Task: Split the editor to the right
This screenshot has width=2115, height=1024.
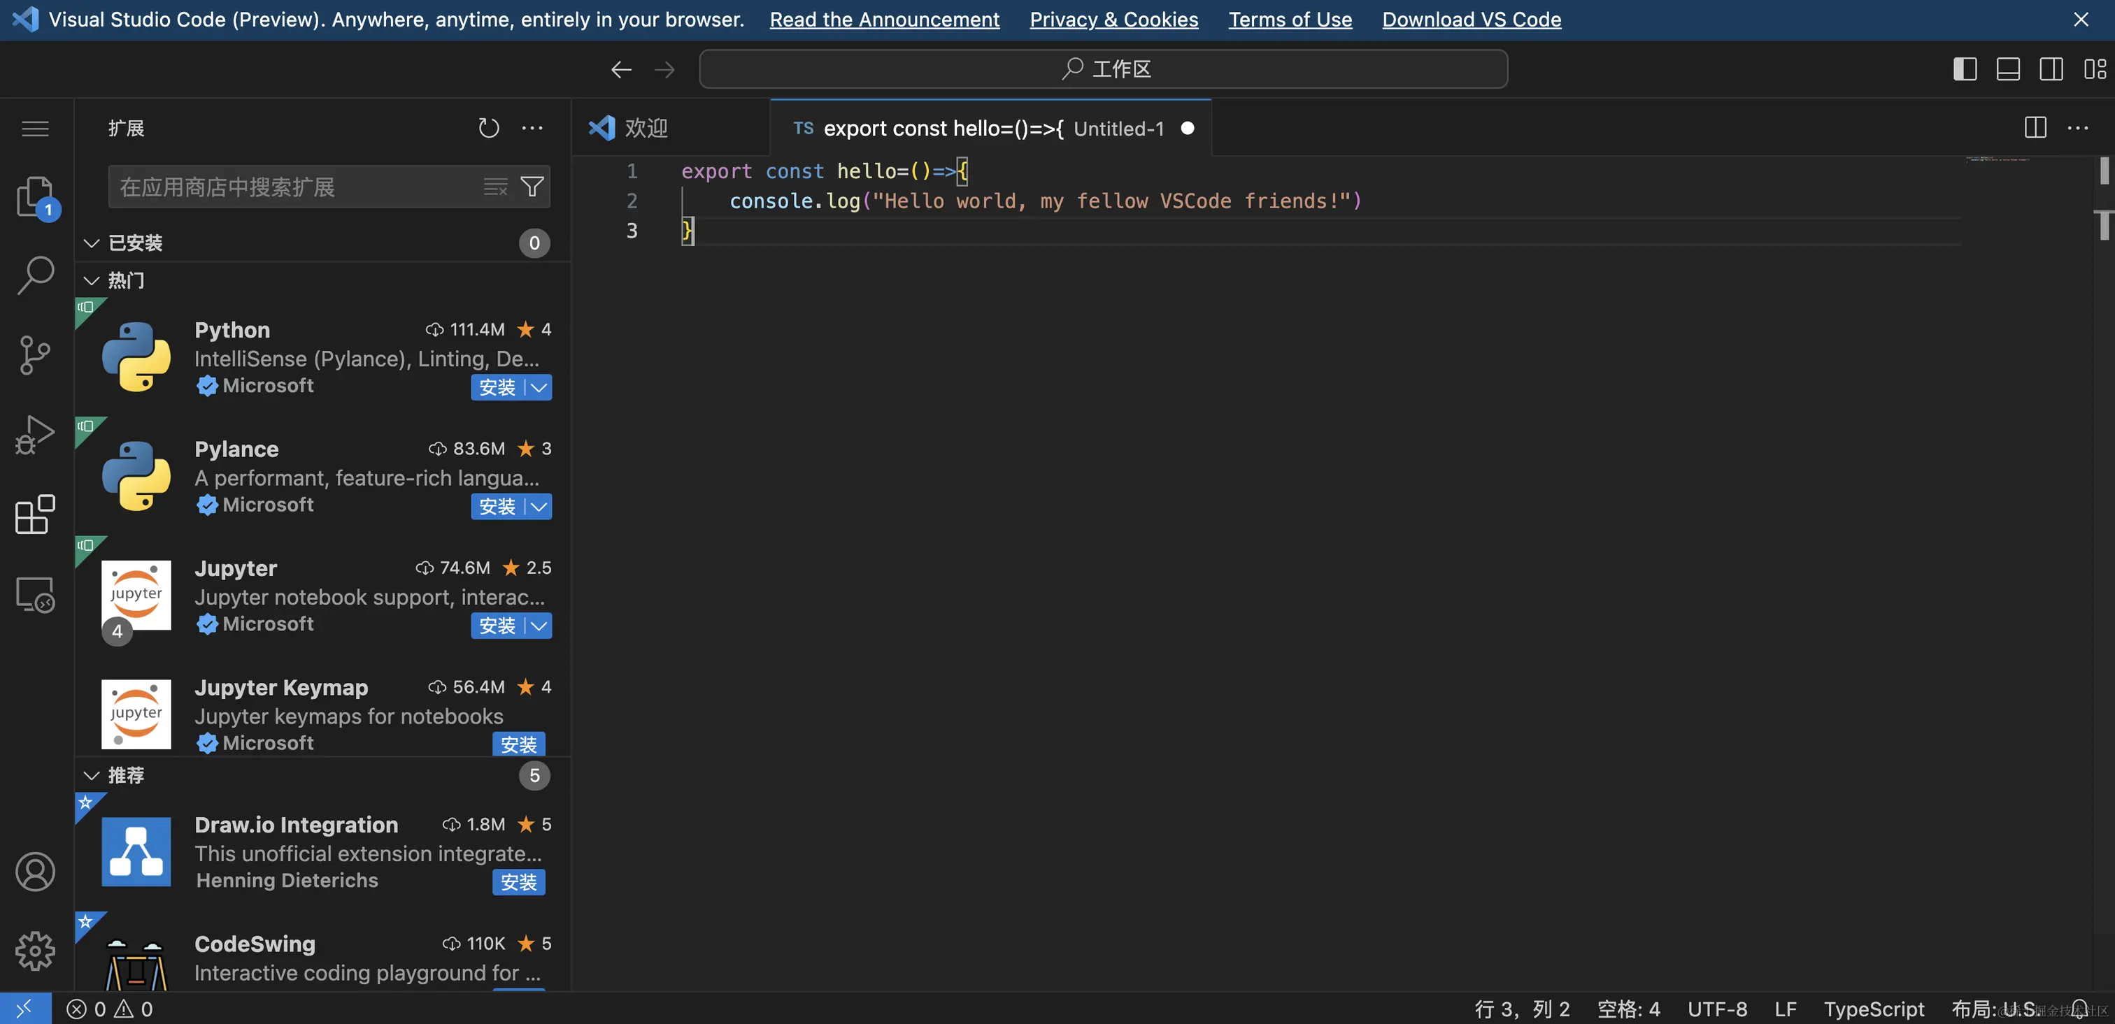Action: click(2035, 128)
